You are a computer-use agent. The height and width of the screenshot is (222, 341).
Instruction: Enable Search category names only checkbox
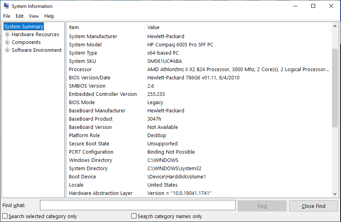pos(134,216)
